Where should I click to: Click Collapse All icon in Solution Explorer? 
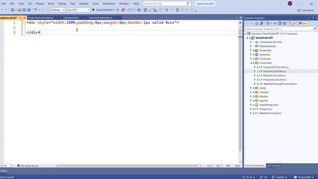280,23
